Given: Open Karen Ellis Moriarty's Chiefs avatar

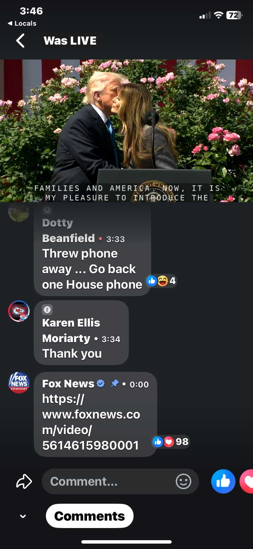Looking at the screenshot, I should point(19,311).
